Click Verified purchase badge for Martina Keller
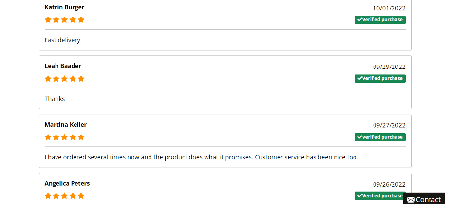 pyautogui.click(x=380, y=137)
